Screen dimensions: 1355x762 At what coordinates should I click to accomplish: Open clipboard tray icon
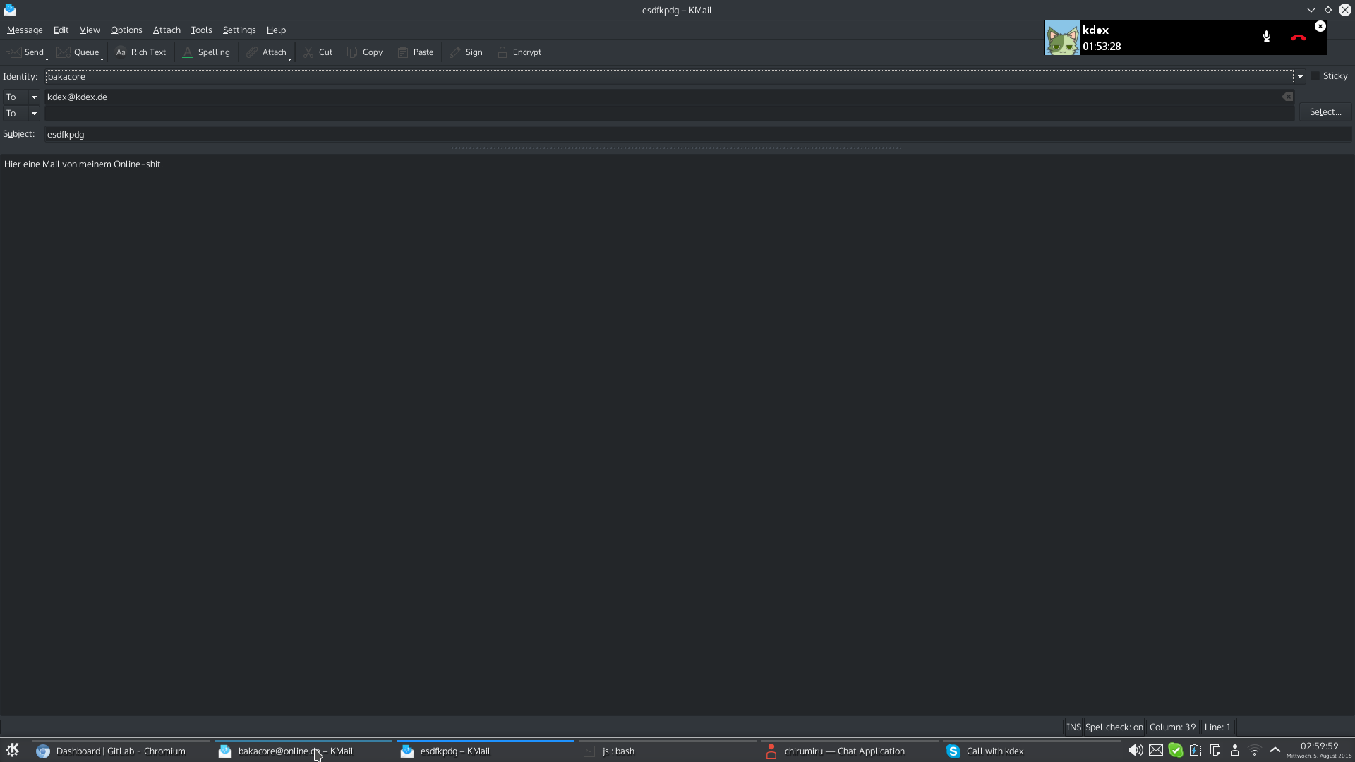[1215, 751]
